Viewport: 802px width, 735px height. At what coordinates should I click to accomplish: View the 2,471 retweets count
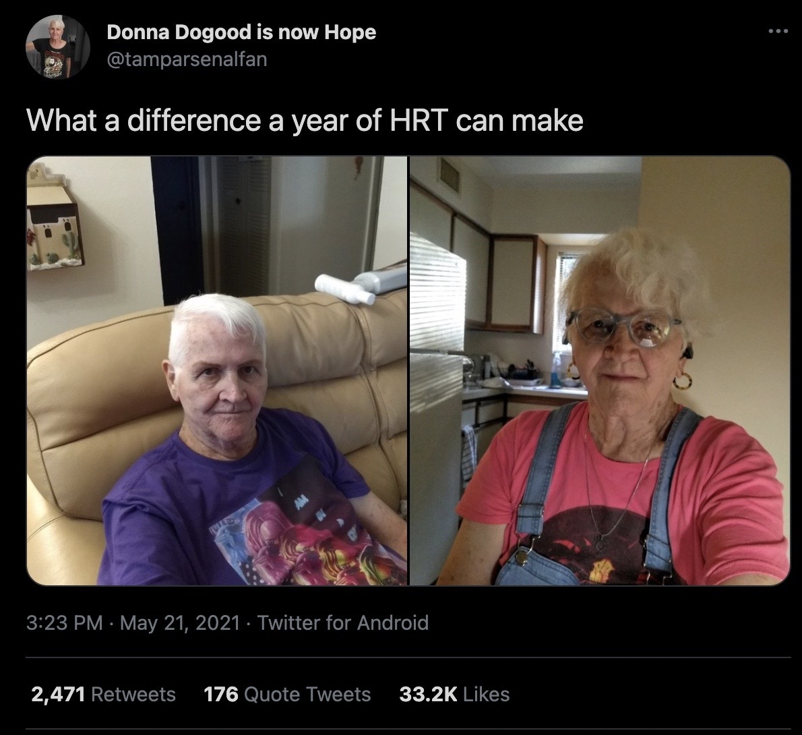click(x=58, y=695)
